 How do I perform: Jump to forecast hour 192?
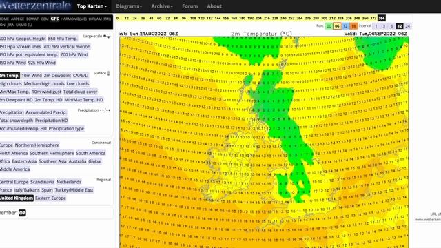point(250,19)
